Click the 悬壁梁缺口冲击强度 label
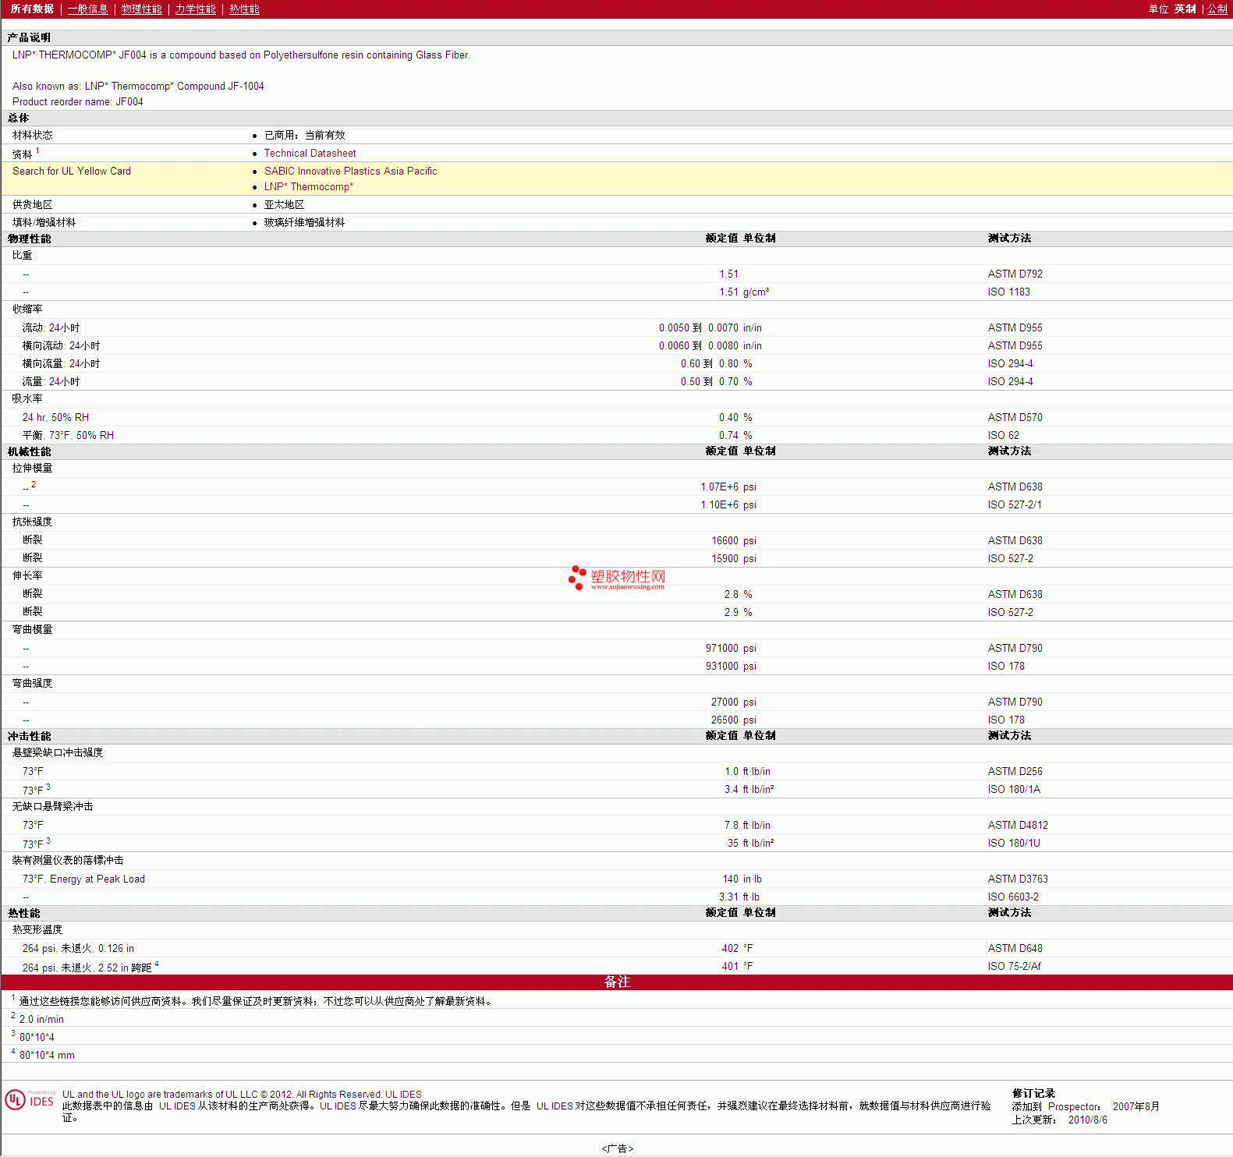Viewport: 1233px width, 1157px height. coord(58,753)
